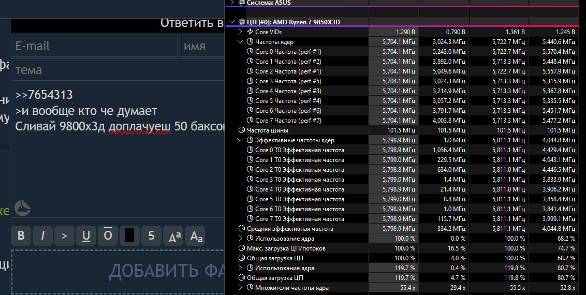Screen dimensions: 586x295
Task: Click the clock icon of Core 4 T0 Эффективная частота
Action: click(x=250, y=189)
